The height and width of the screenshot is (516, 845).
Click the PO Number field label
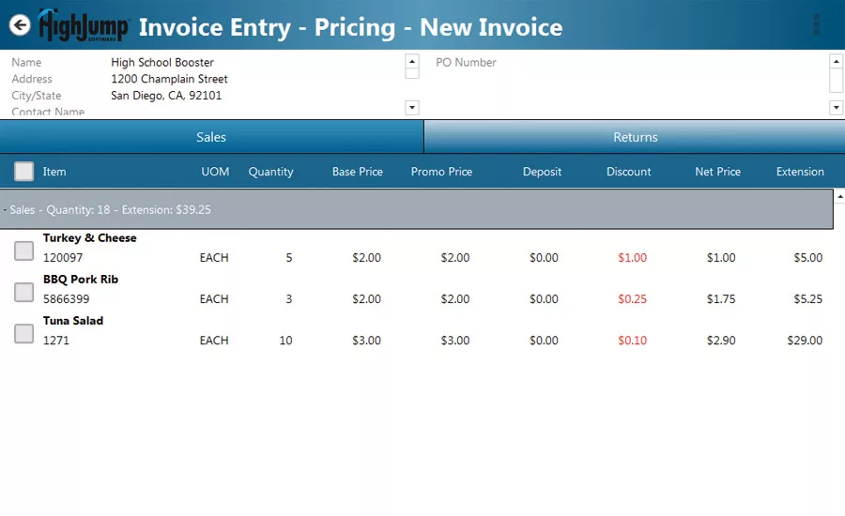pos(466,62)
